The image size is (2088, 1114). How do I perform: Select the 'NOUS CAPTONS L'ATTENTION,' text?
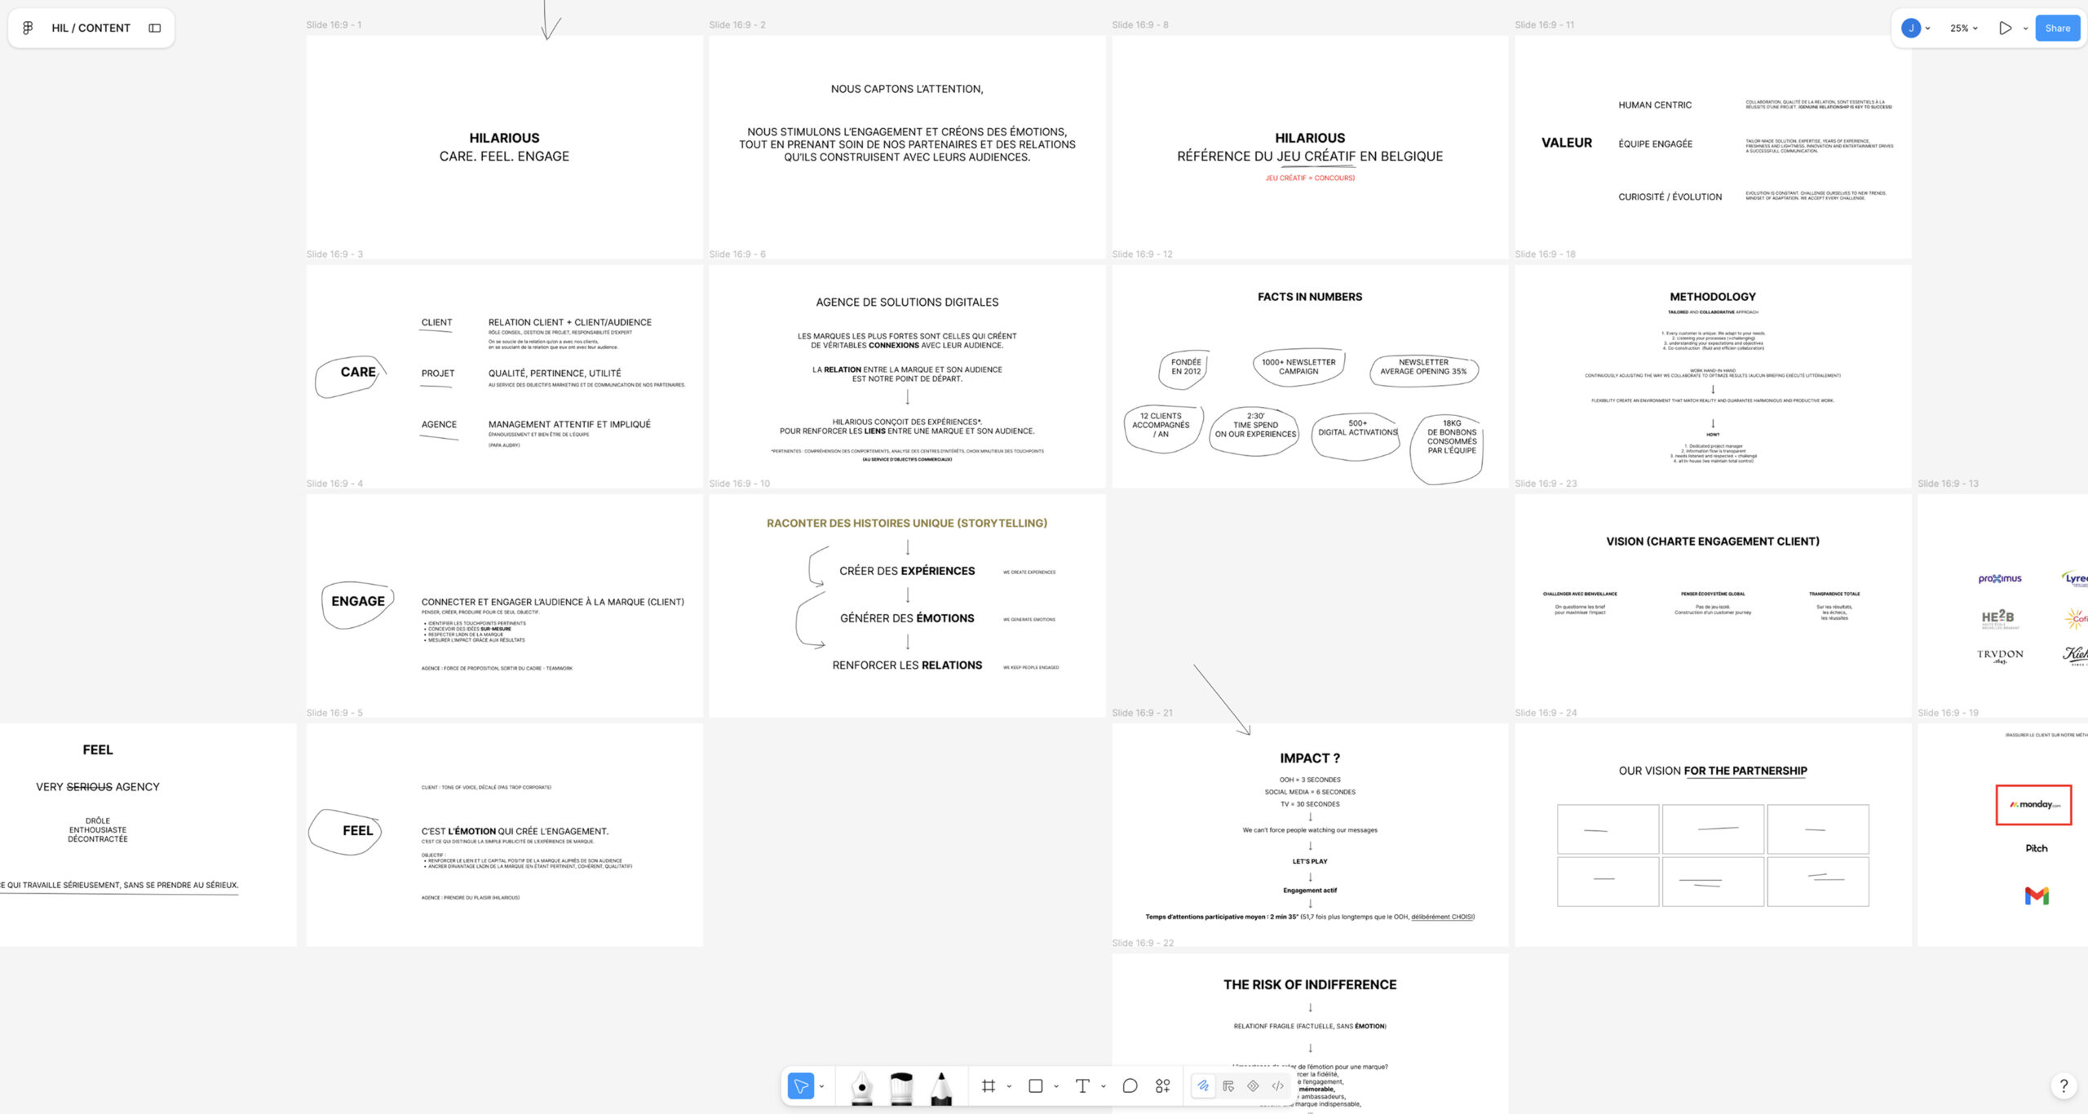click(x=907, y=89)
